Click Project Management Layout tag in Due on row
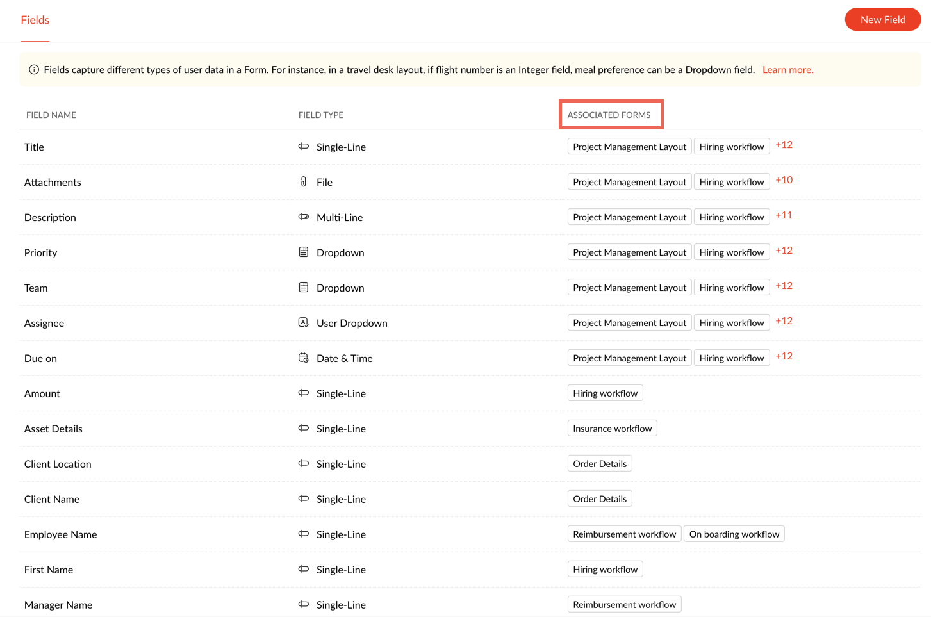This screenshot has height=617, width=931. coord(630,358)
